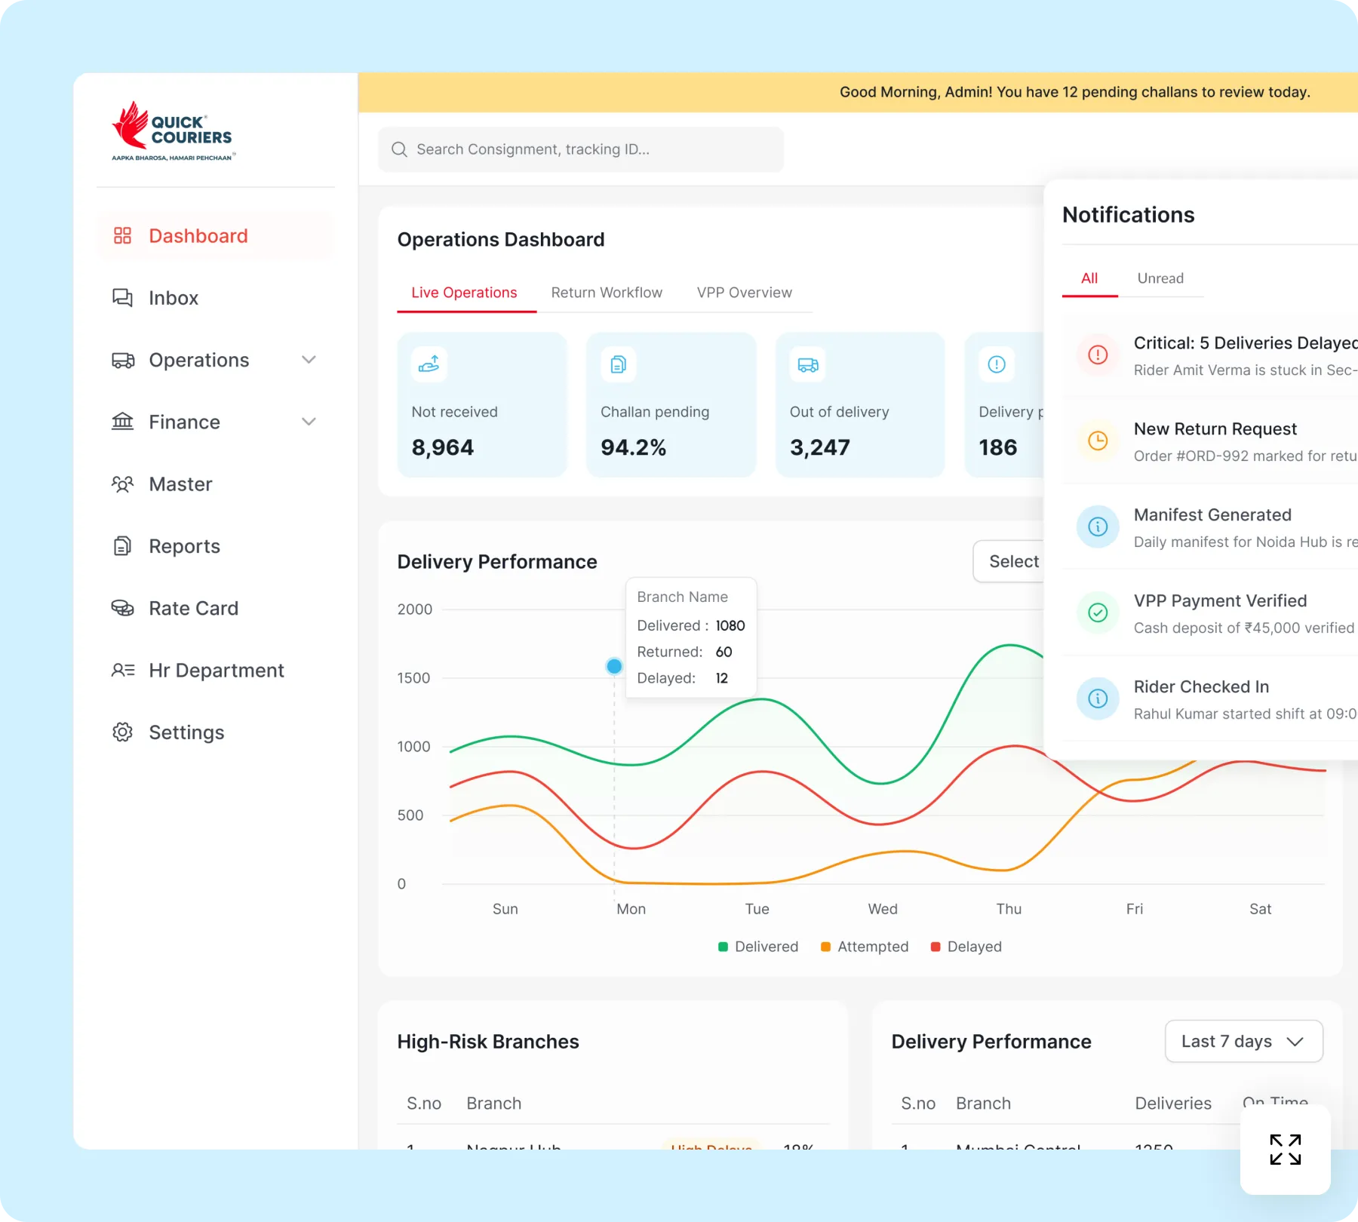
Task: Open the Rate Card coins icon
Action: (x=122, y=608)
